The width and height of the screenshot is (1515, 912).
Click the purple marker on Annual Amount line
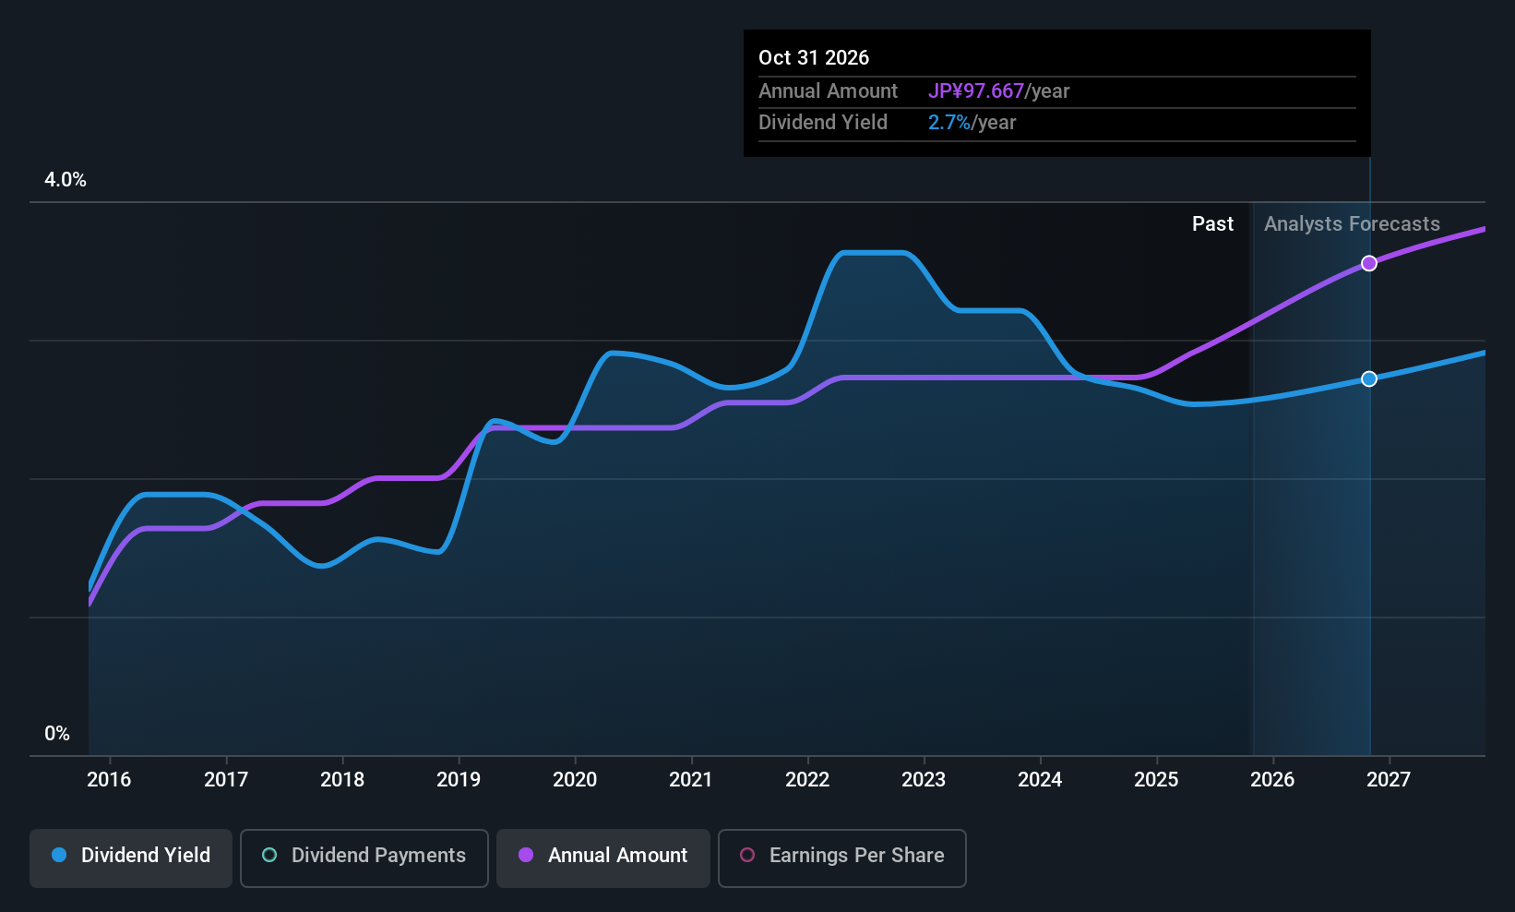coord(1369,263)
